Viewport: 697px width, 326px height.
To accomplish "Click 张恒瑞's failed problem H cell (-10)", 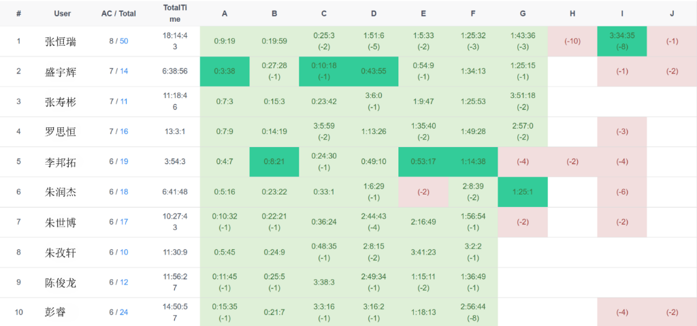I will tap(572, 42).
